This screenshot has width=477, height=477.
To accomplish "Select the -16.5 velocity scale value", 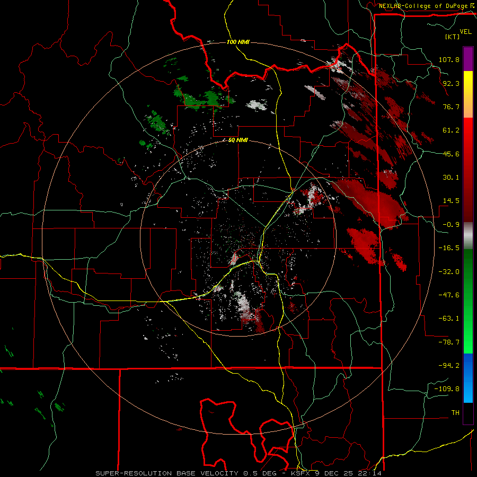I will click(449, 248).
